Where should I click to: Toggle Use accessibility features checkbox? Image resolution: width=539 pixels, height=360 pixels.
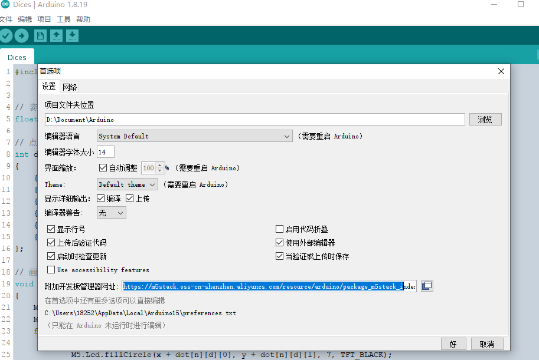(x=51, y=270)
